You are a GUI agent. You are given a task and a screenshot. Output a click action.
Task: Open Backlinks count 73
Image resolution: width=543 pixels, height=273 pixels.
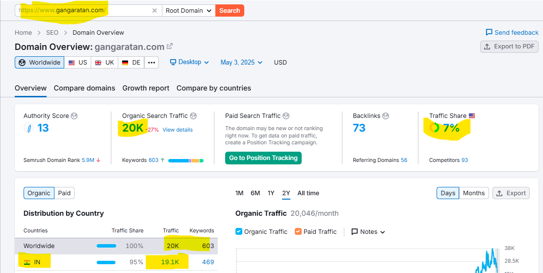(359, 128)
